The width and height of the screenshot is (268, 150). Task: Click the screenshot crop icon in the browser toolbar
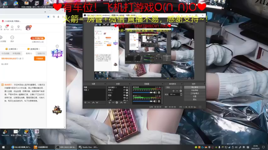click(54, 17)
